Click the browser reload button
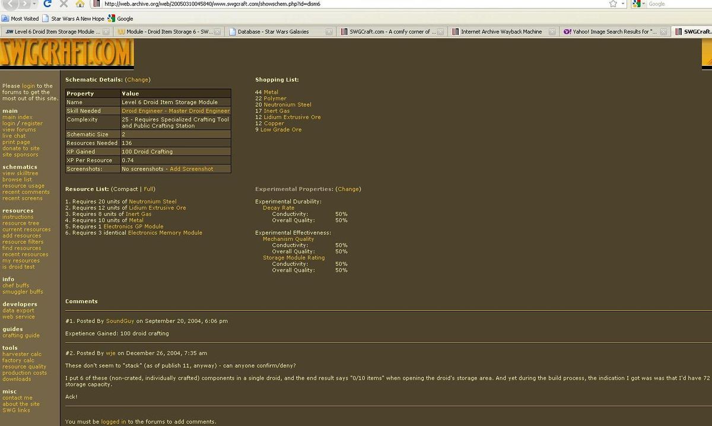Image resolution: width=712 pixels, height=426 pixels. (47, 4)
